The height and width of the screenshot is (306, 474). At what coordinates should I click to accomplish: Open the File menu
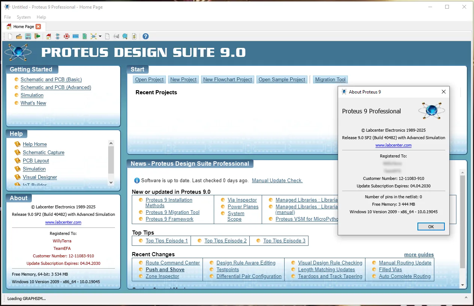[x=7, y=17]
